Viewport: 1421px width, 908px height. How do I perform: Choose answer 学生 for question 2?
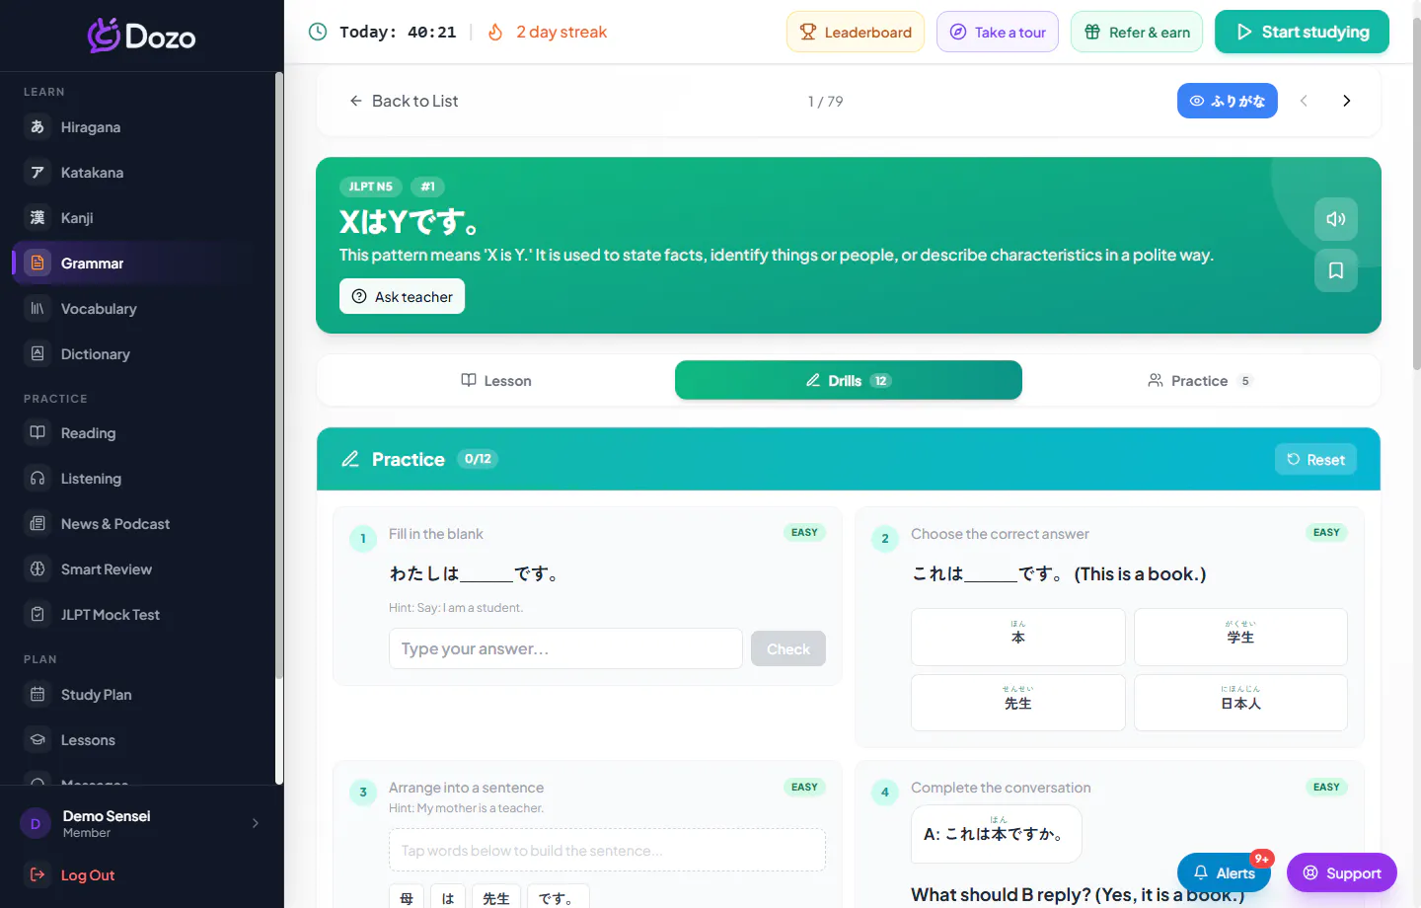click(1240, 637)
